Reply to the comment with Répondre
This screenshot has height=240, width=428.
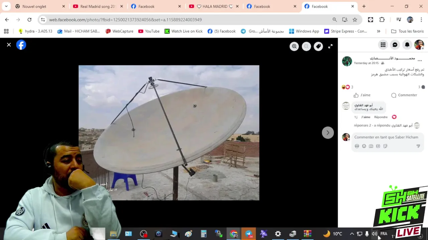381,117
